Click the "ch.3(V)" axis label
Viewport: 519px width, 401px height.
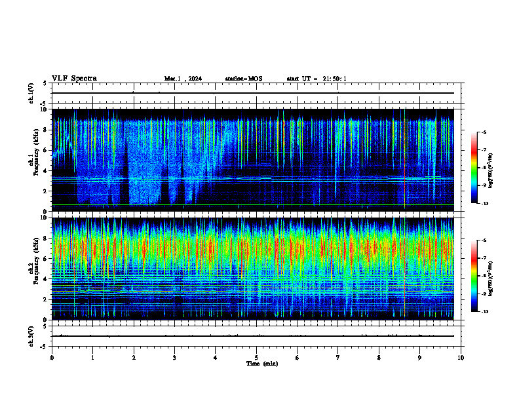[31, 336]
